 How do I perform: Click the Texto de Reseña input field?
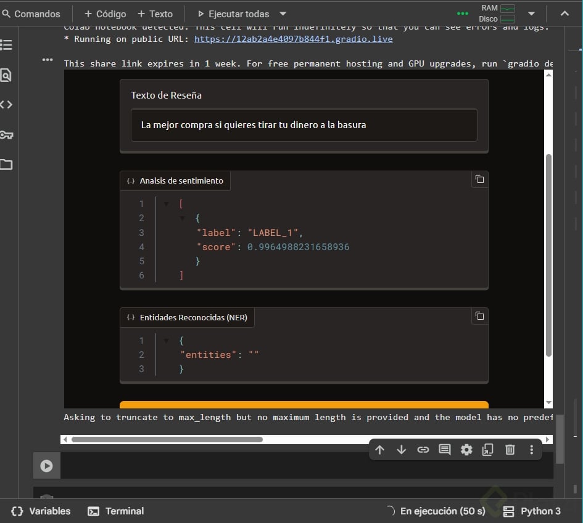[304, 125]
